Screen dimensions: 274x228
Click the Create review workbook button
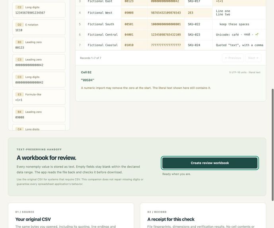click(x=210, y=163)
